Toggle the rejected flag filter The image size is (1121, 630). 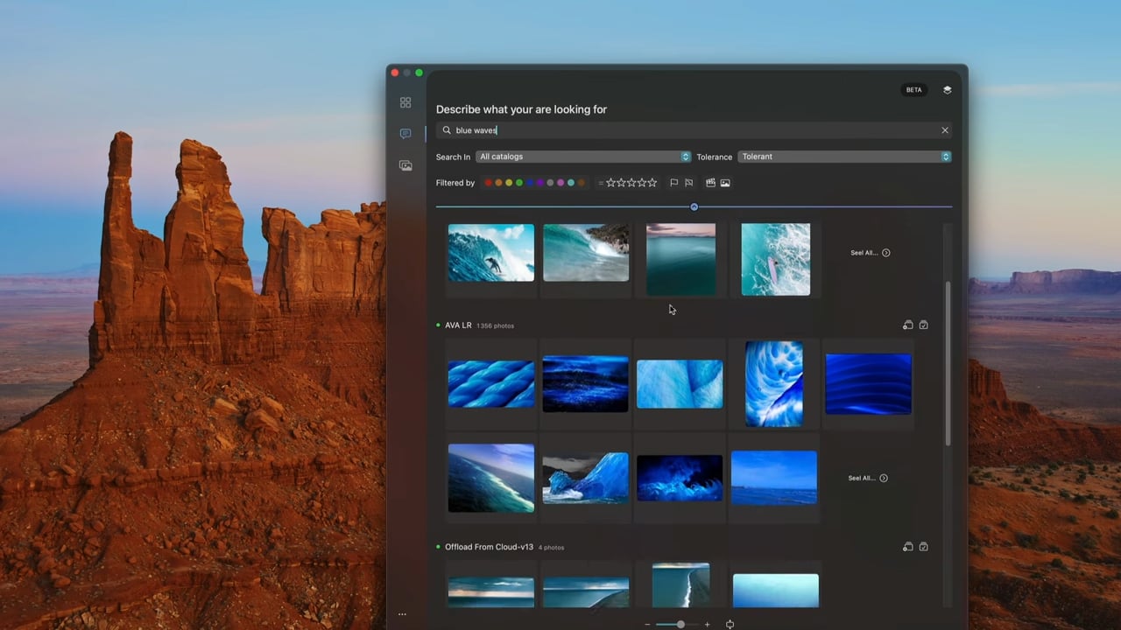pyautogui.click(x=688, y=183)
